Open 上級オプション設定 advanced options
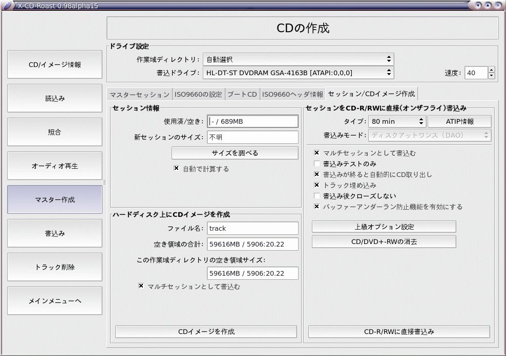The width and height of the screenshot is (506, 356). [384, 227]
